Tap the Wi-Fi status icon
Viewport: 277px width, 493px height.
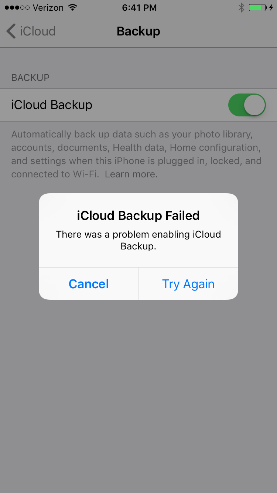pyautogui.click(x=73, y=7)
